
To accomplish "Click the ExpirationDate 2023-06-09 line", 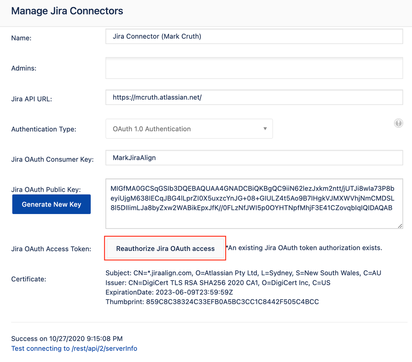I will tap(169, 292).
